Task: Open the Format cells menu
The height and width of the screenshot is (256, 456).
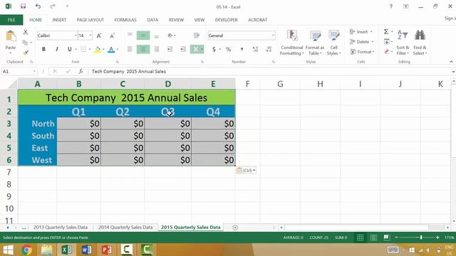Action: coord(362,52)
